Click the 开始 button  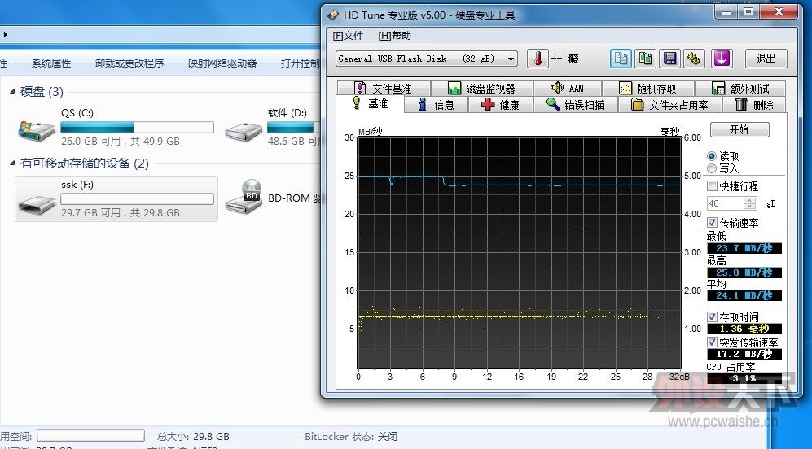740,129
